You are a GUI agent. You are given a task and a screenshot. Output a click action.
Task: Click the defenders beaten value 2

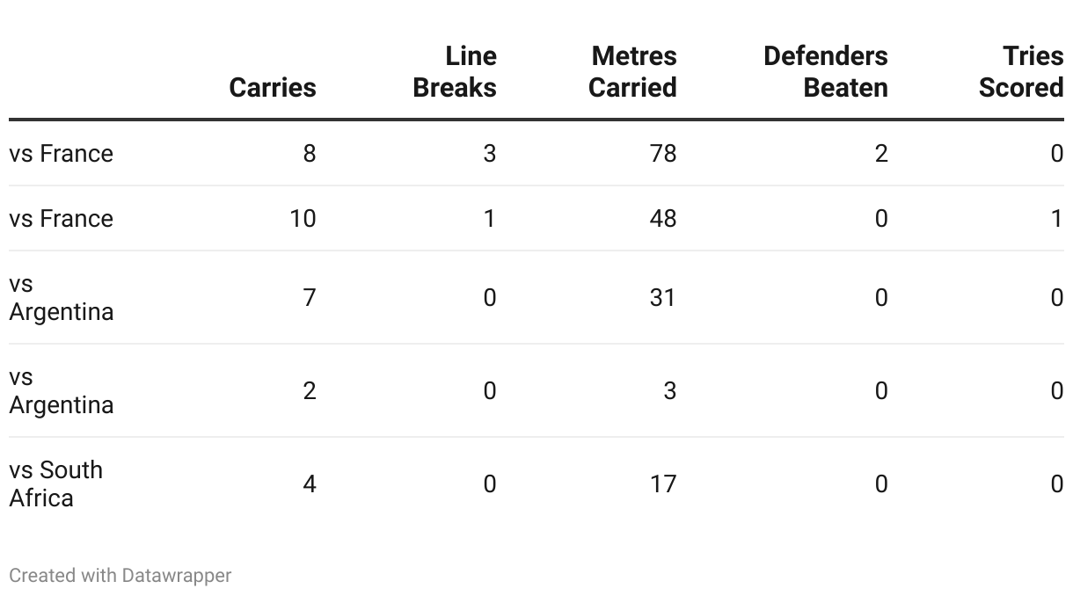point(881,153)
